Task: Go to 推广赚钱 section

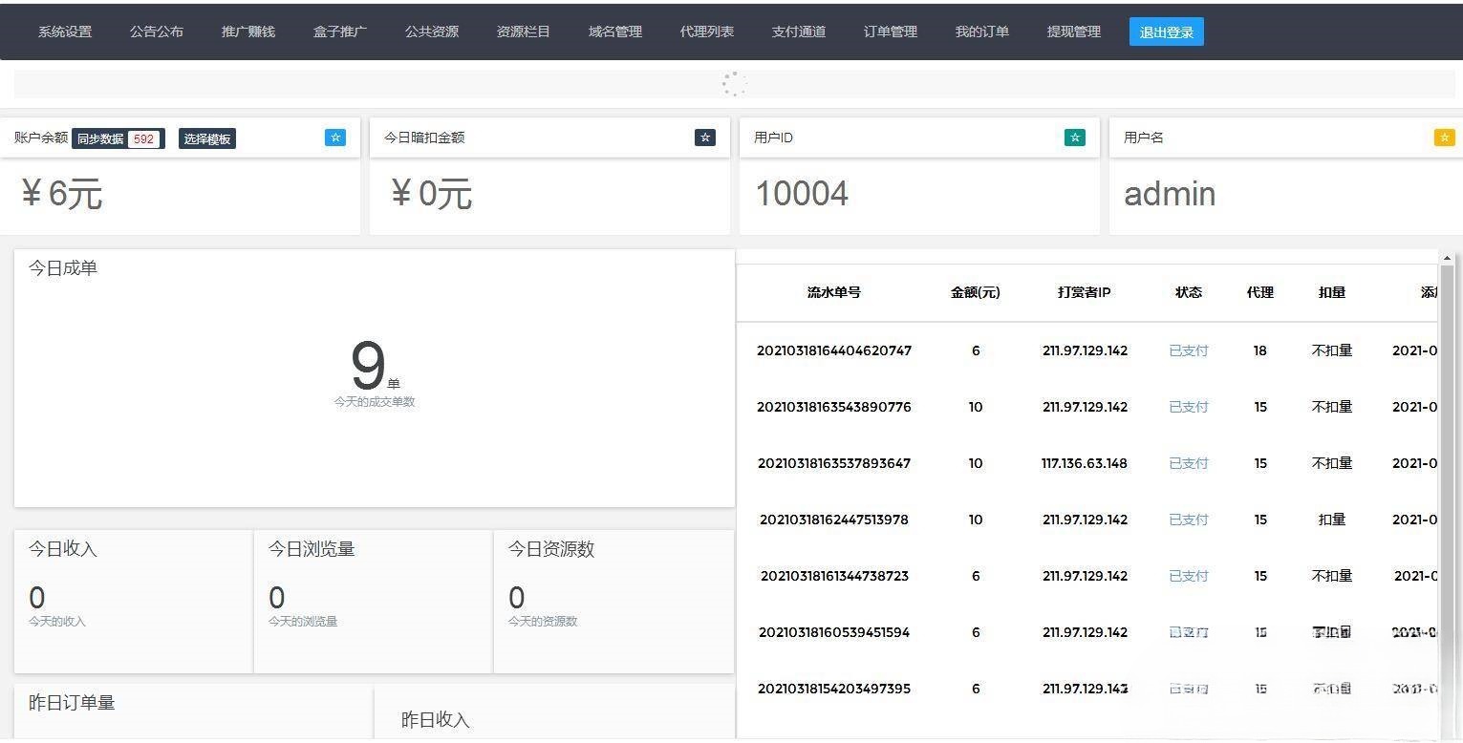Action: (x=247, y=32)
